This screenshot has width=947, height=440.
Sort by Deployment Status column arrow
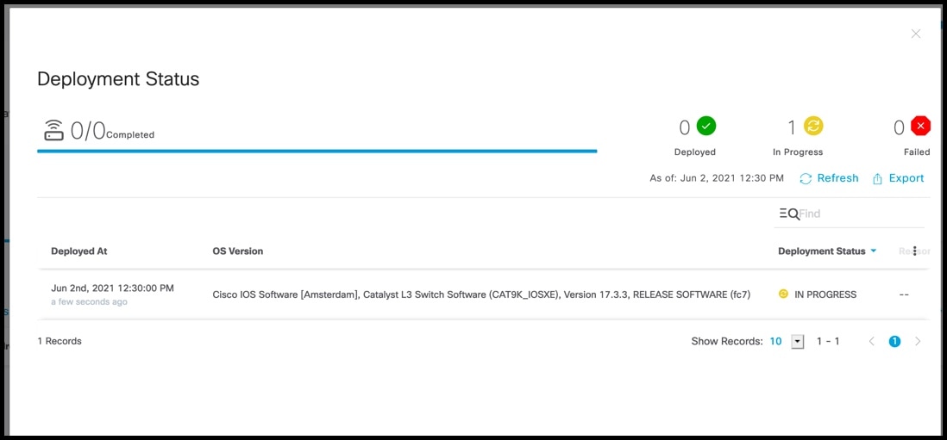point(874,251)
